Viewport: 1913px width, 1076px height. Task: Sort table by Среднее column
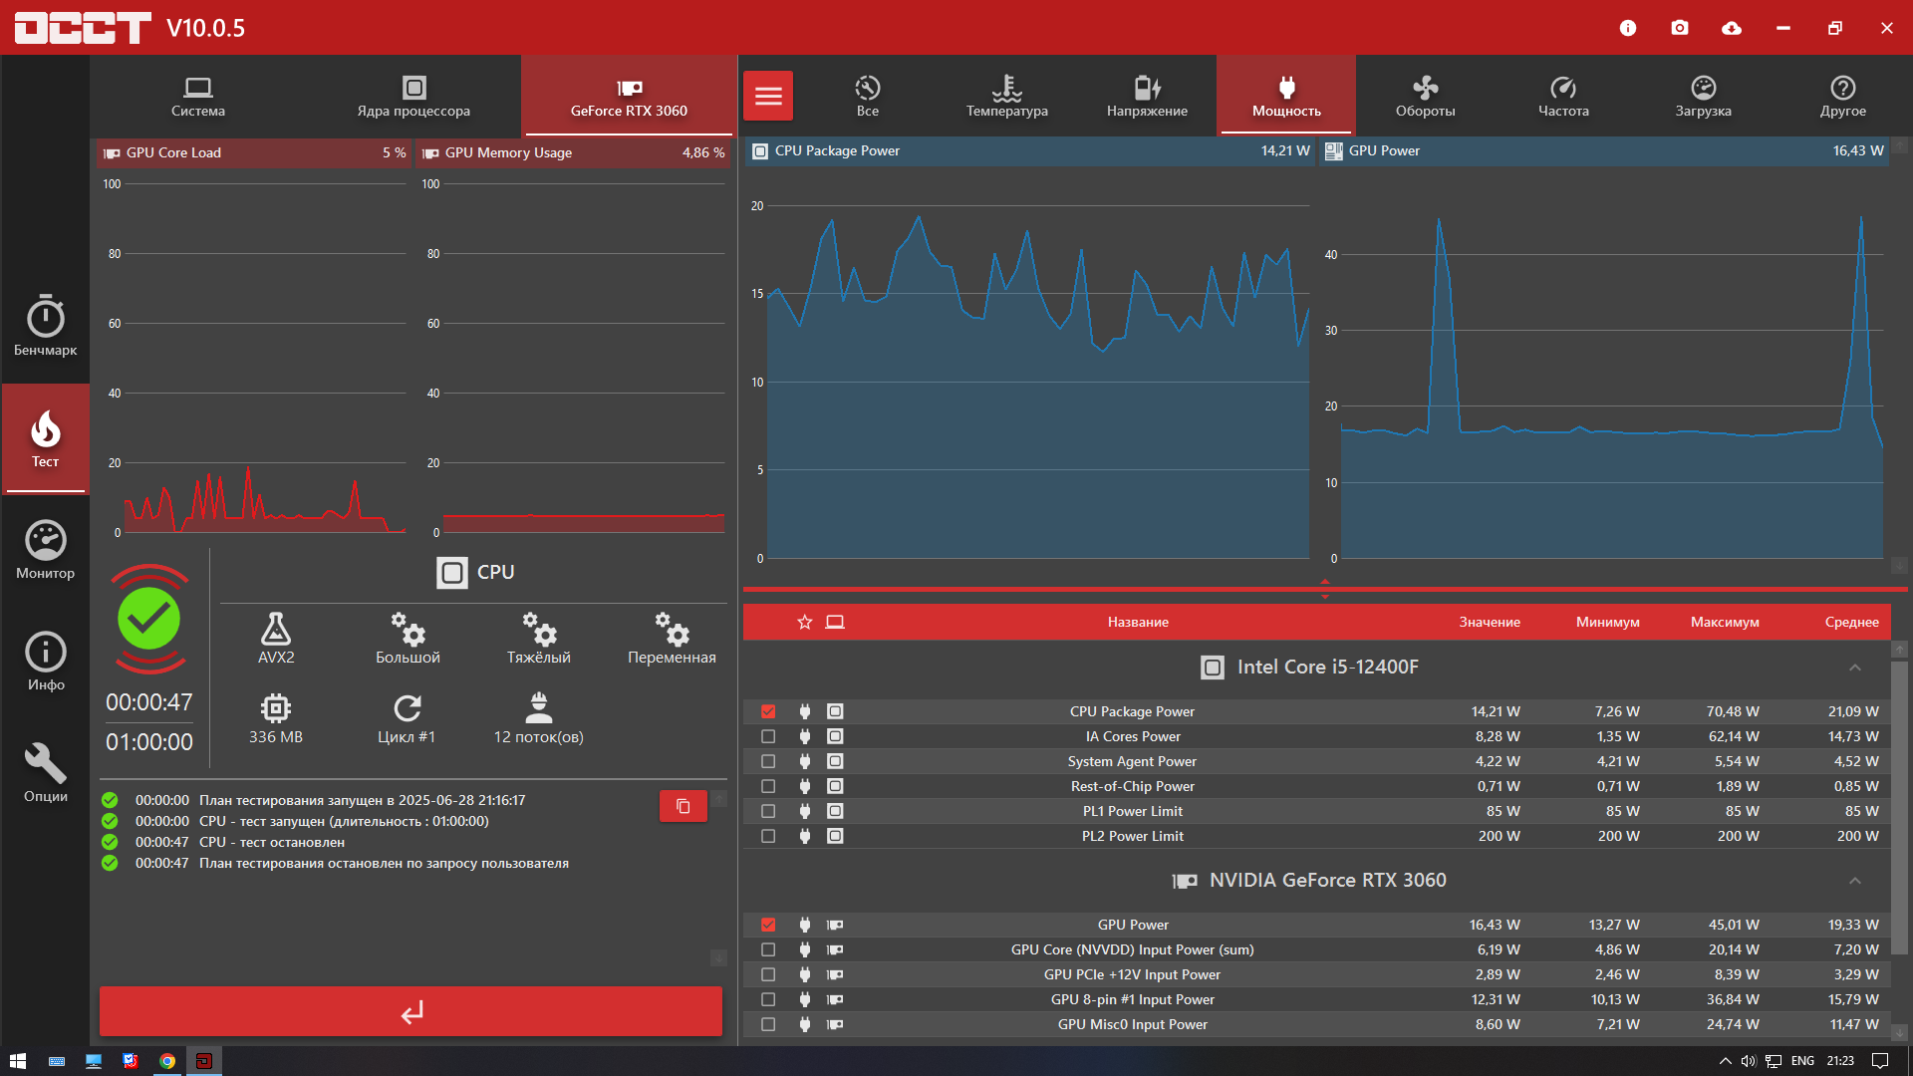click(1851, 622)
